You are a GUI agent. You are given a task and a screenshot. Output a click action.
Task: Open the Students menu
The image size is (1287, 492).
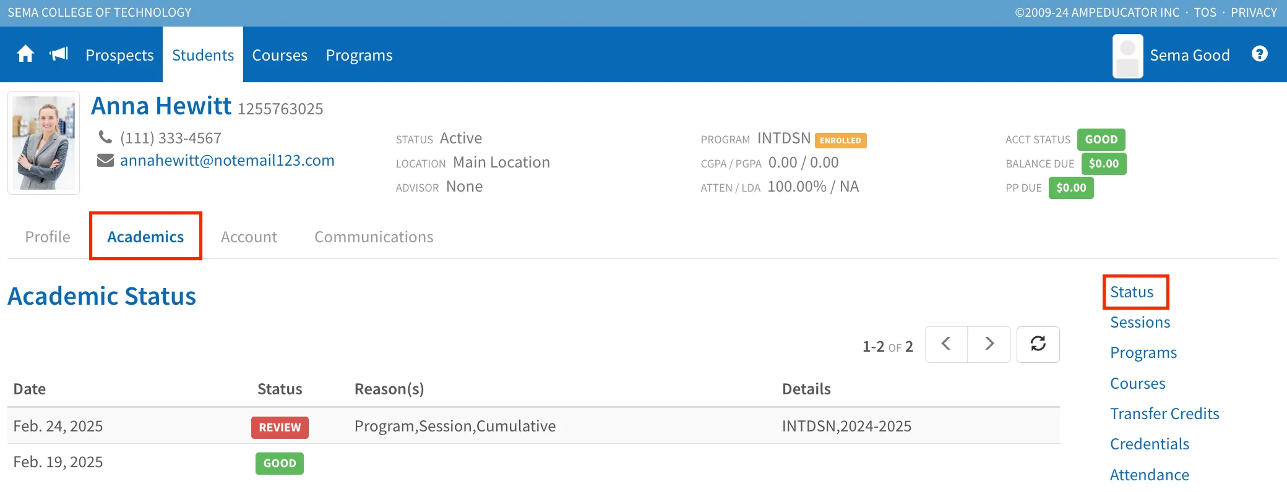[x=203, y=55]
